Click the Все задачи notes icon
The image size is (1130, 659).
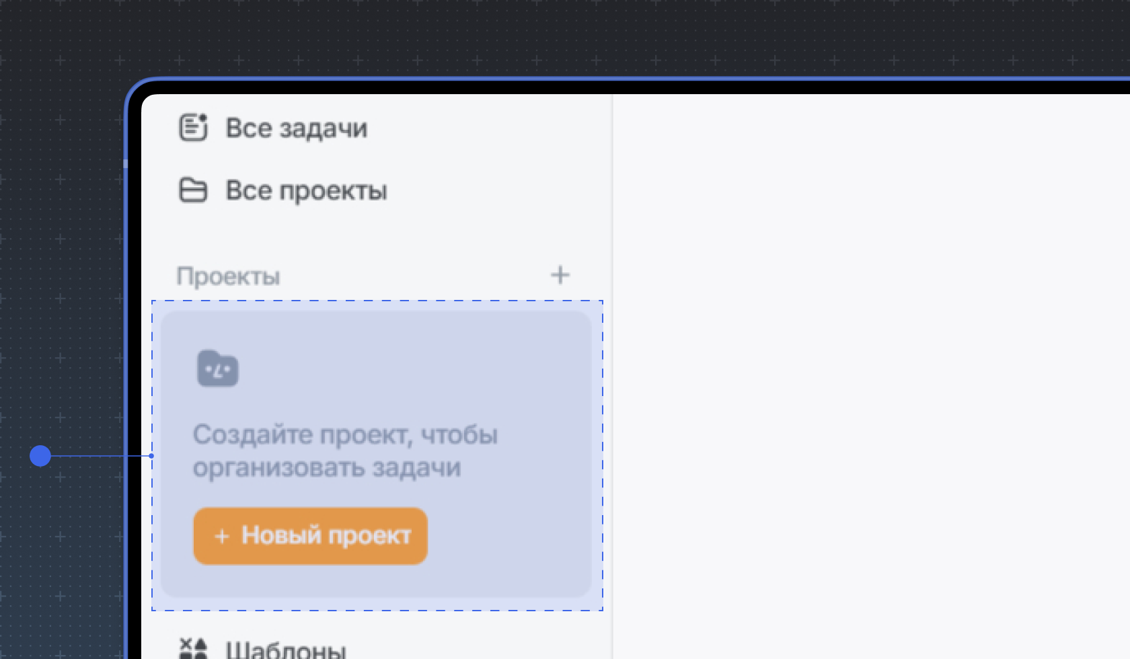(x=194, y=128)
